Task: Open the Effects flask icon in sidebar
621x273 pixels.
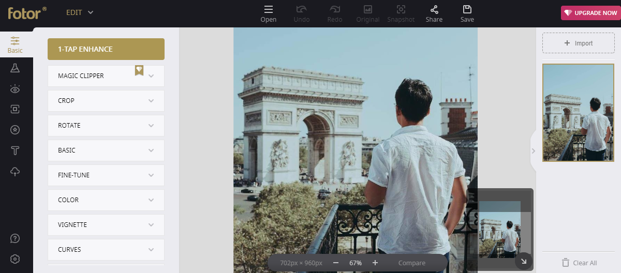Action: (15, 68)
